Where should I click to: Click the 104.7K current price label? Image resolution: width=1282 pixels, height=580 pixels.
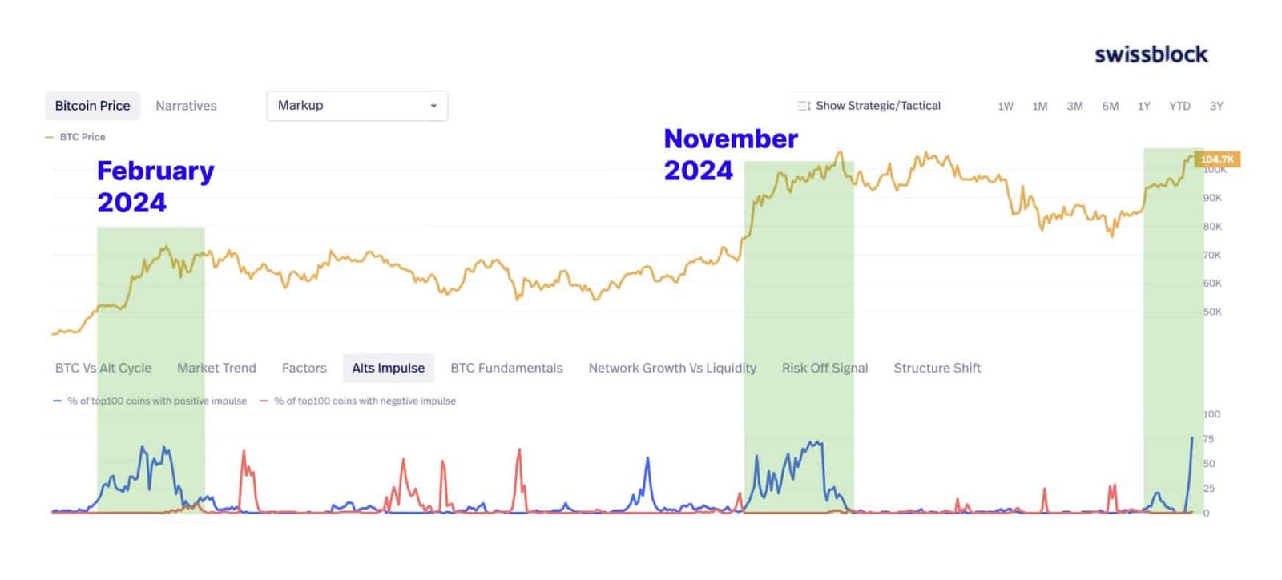pyautogui.click(x=1217, y=159)
